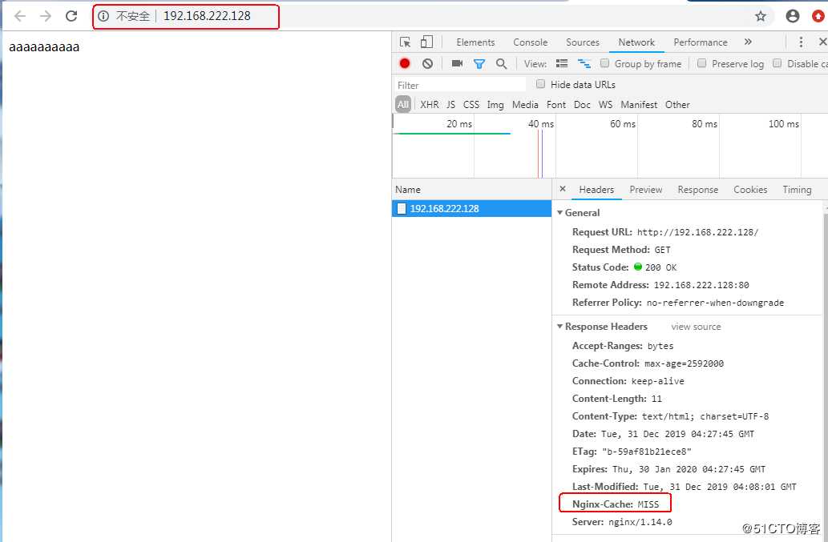
Task: Click the Status Code 200 OK line
Action: [624, 267]
